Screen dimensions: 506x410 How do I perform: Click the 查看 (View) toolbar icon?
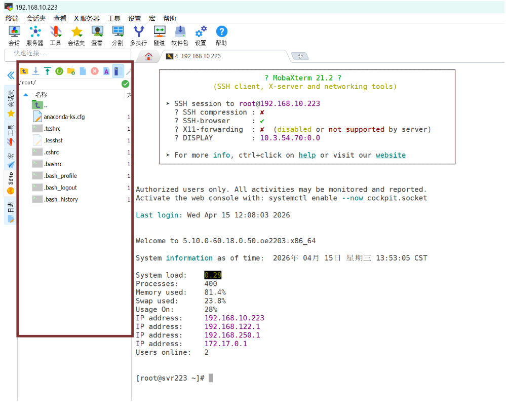pyautogui.click(x=97, y=35)
